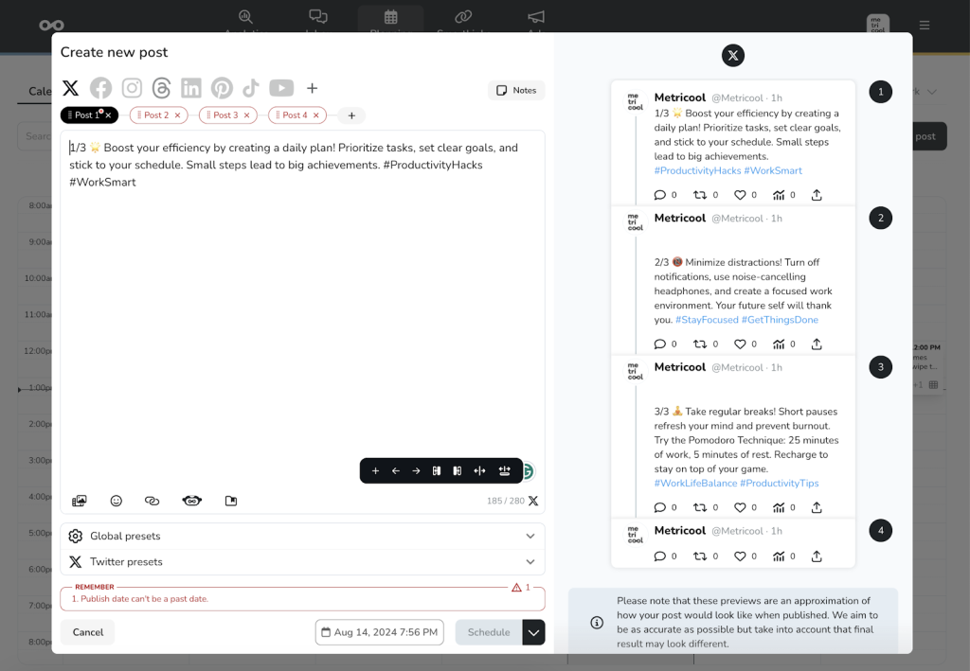Click the Schedule button
This screenshot has width=970, height=671.
tap(489, 632)
